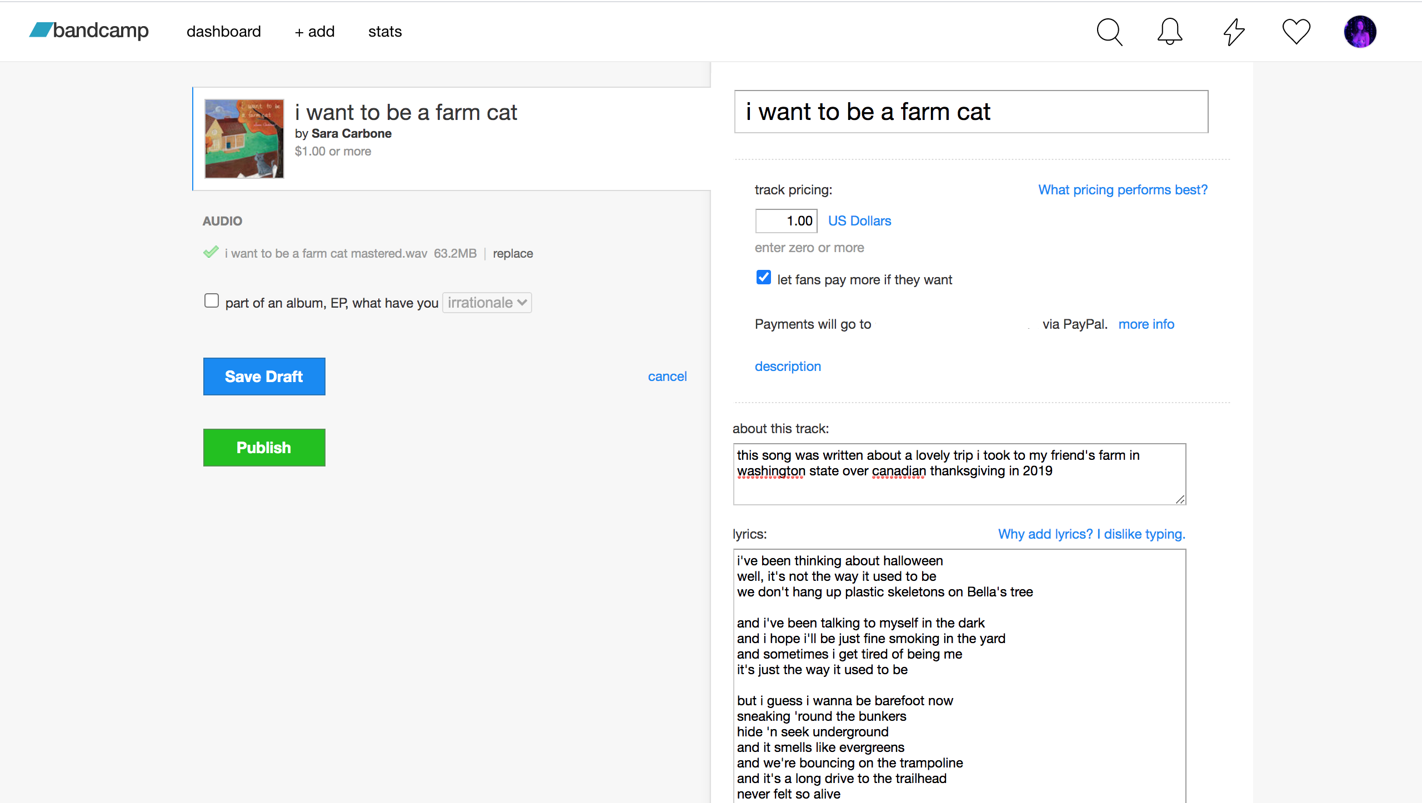Replace the uploaded audio file
The width and height of the screenshot is (1422, 803).
512,253
